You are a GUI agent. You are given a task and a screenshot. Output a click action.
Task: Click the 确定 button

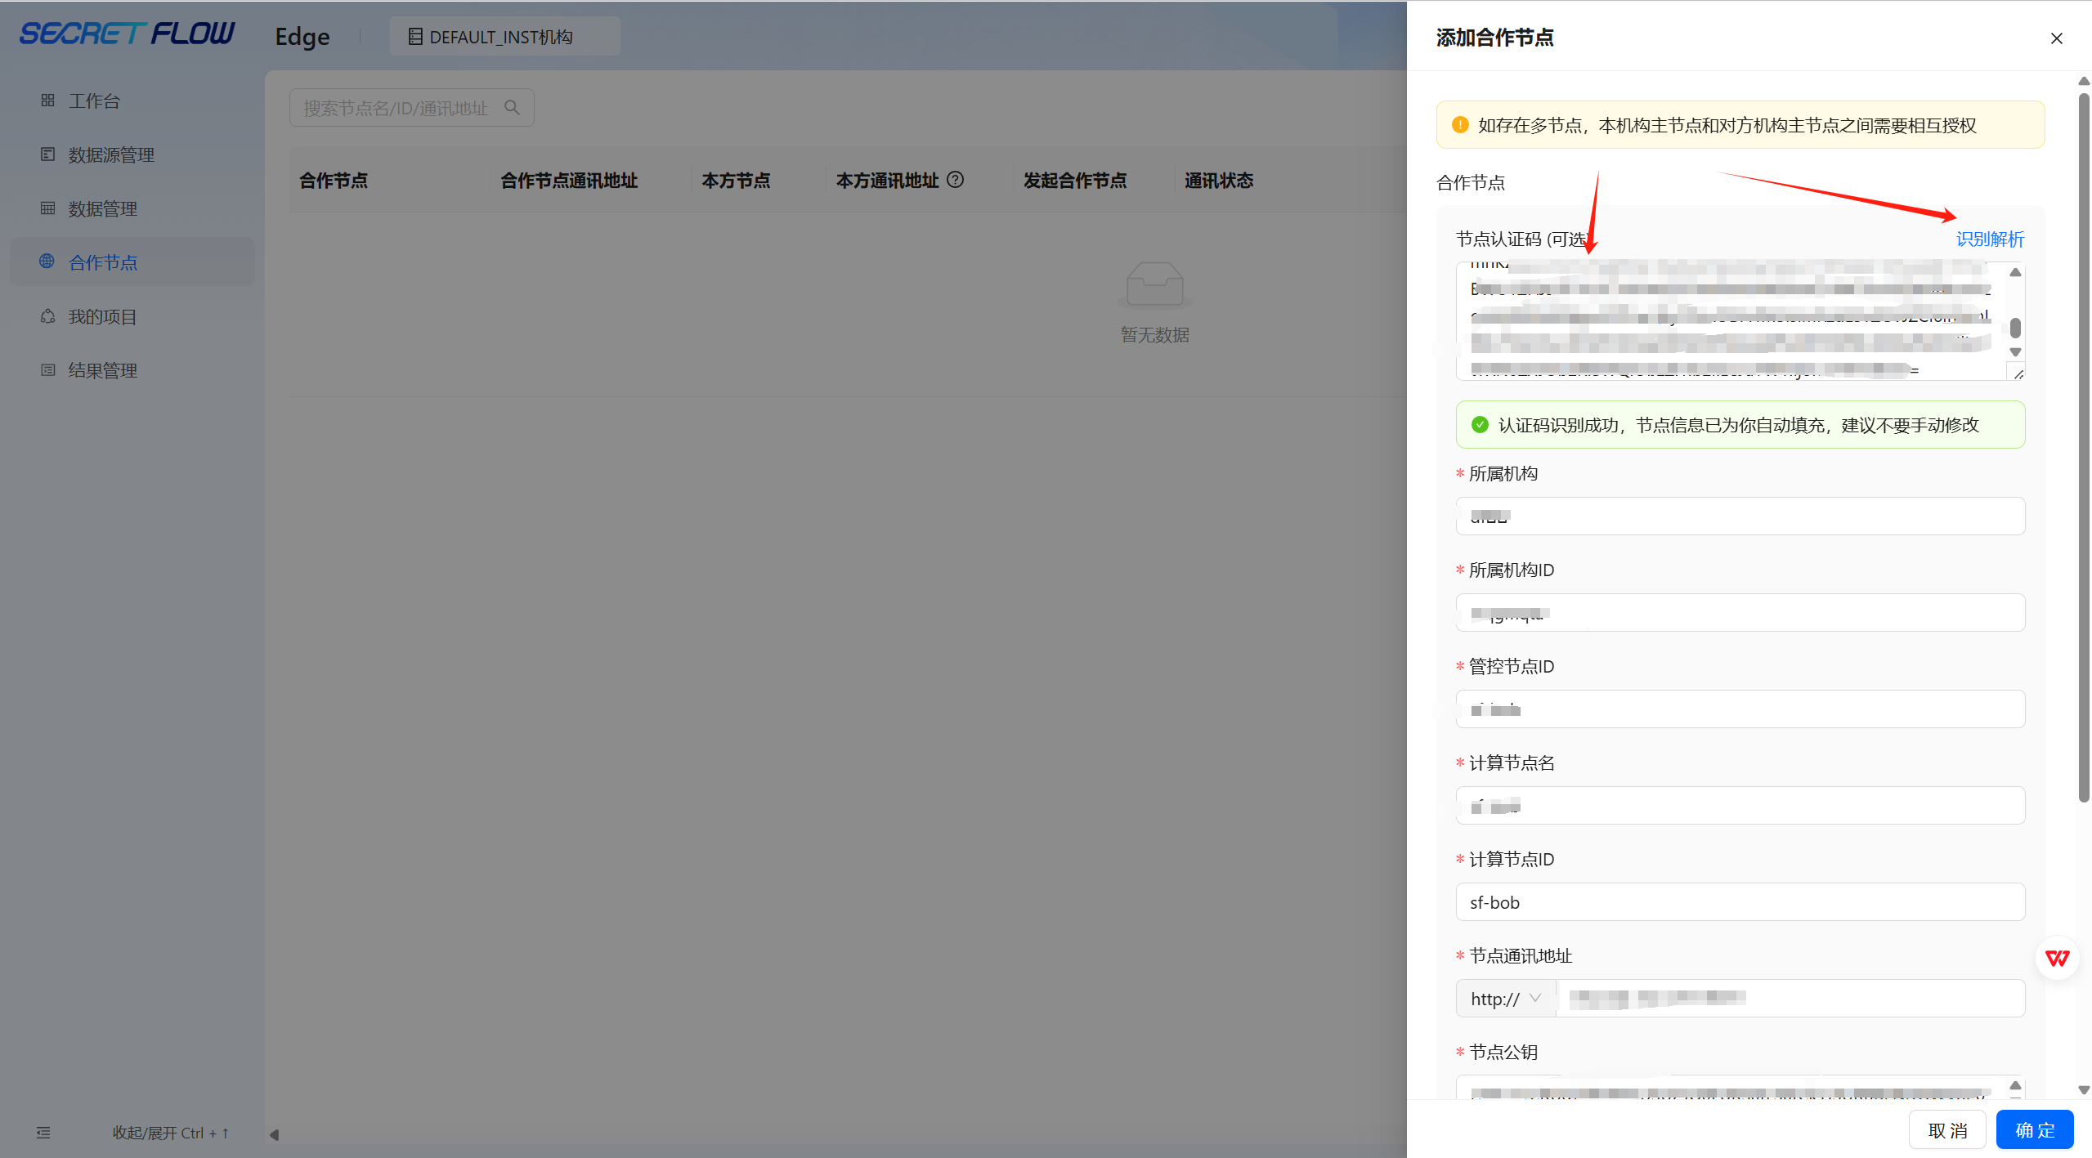pyautogui.click(x=2035, y=1130)
